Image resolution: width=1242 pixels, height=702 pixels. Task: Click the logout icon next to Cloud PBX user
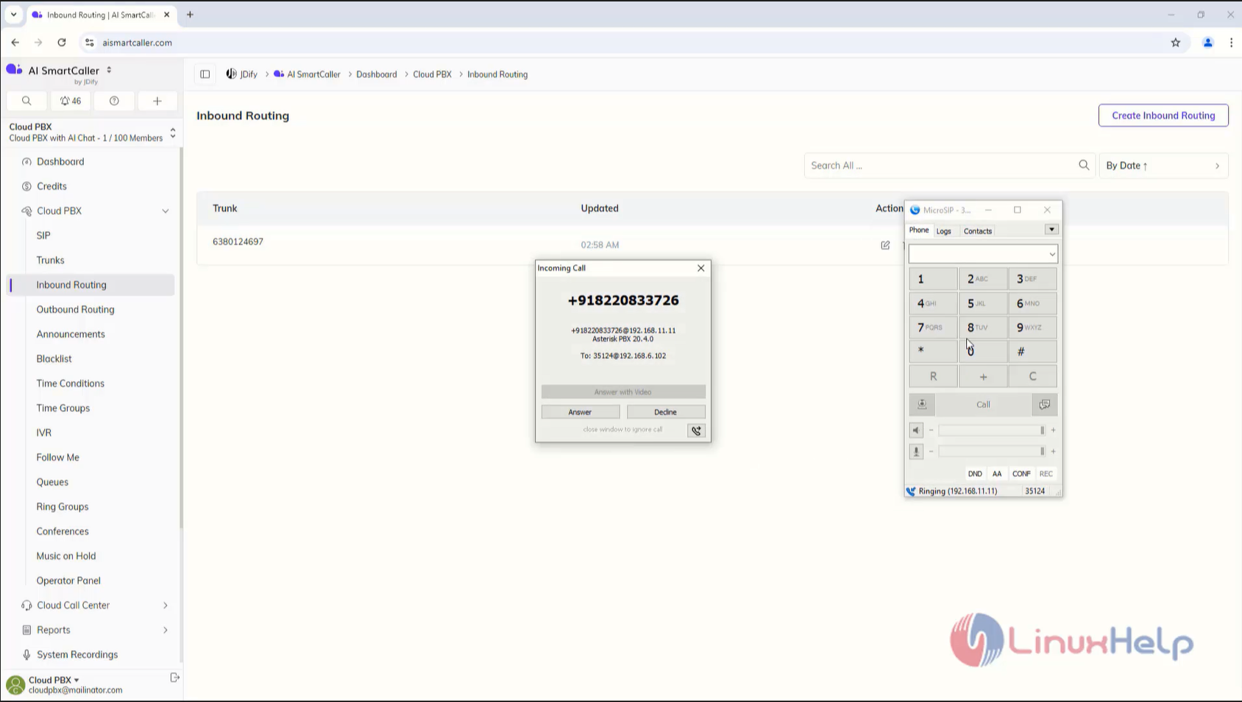point(174,678)
